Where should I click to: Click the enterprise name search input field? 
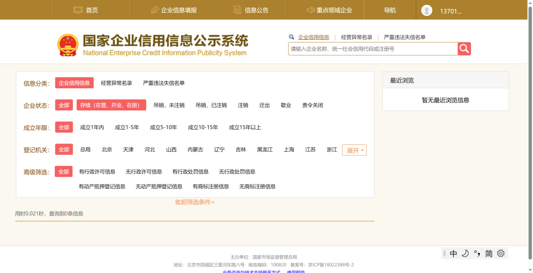(373, 49)
